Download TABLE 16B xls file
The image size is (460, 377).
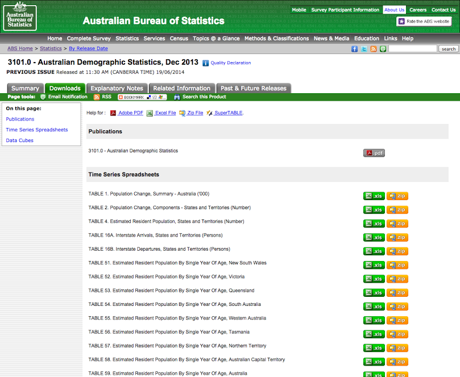374,251
